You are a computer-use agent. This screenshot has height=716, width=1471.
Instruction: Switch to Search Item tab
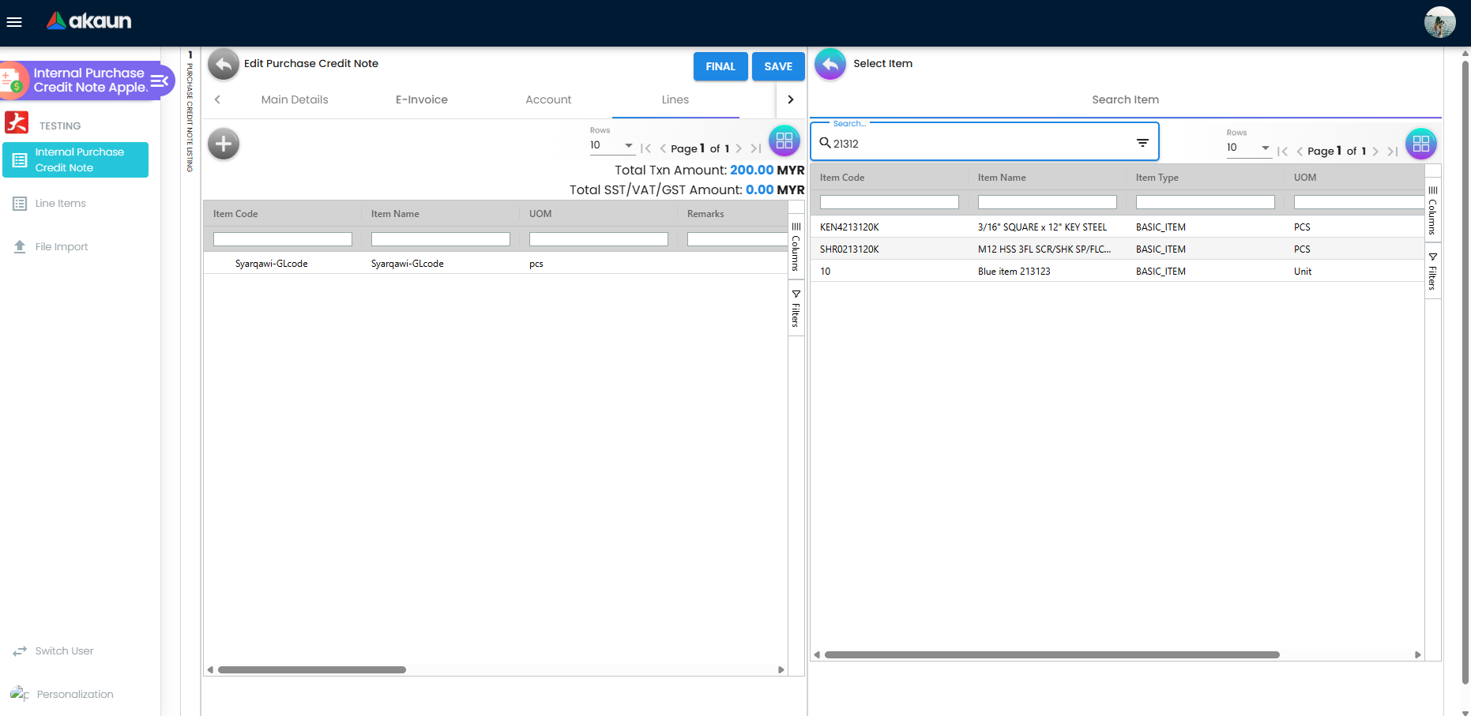pos(1125,99)
